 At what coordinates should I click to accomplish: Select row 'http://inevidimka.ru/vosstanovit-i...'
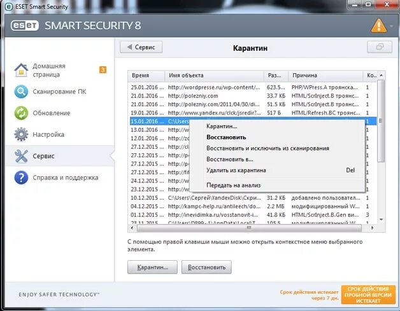pyautogui.click(x=253, y=215)
